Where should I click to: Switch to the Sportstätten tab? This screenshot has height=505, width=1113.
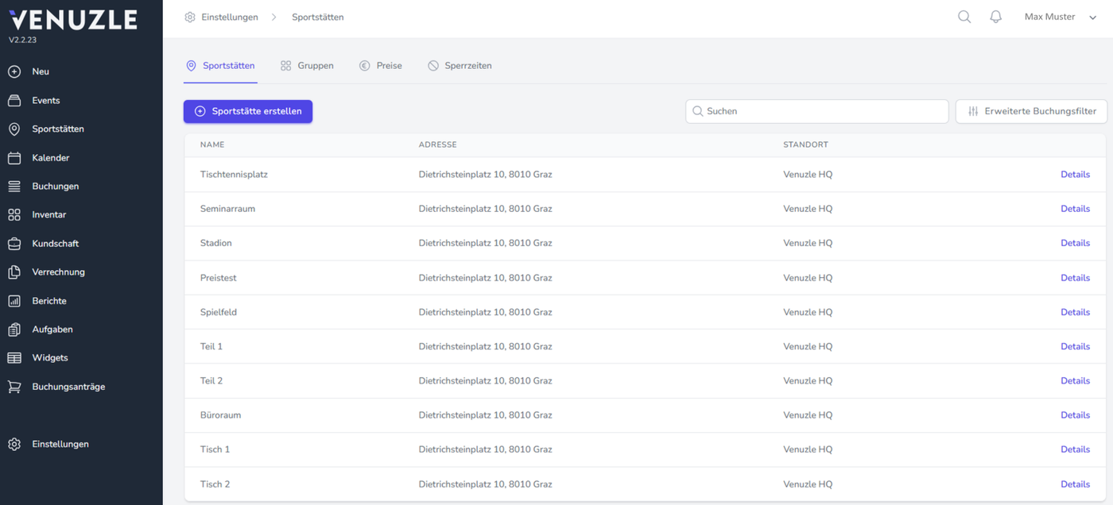pos(220,66)
